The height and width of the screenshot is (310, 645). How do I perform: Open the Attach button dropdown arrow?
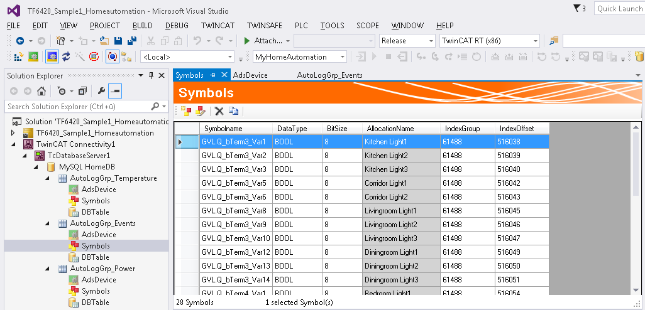[x=287, y=41]
